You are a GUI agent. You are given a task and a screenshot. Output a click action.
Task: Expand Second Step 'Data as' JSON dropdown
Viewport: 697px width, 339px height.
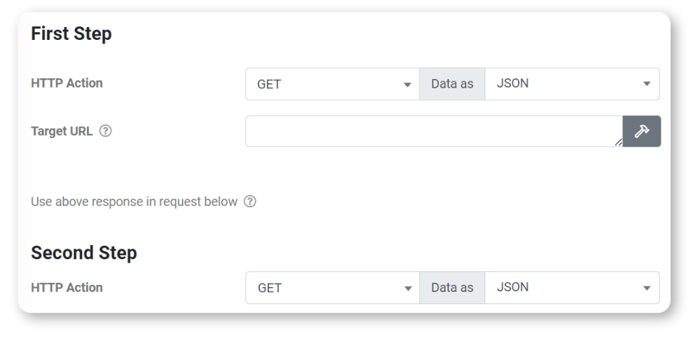click(x=572, y=288)
